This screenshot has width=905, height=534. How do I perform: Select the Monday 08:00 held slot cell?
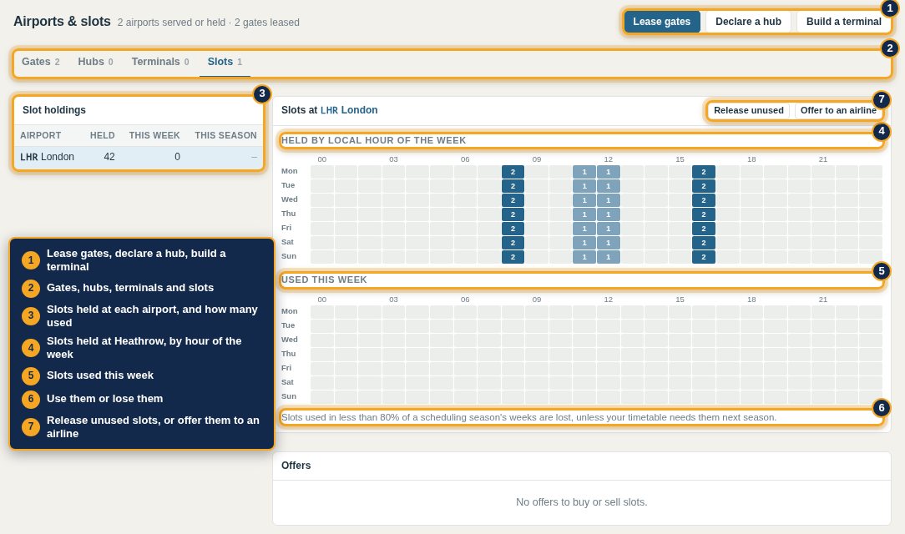coord(513,172)
